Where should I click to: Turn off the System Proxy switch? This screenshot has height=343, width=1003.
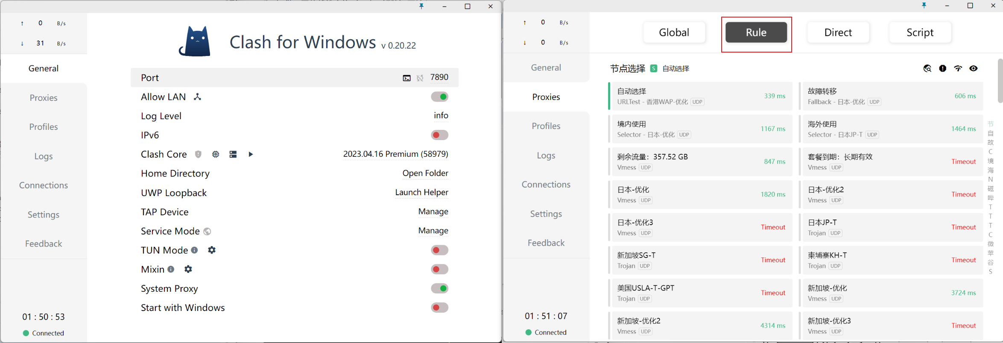(x=439, y=289)
